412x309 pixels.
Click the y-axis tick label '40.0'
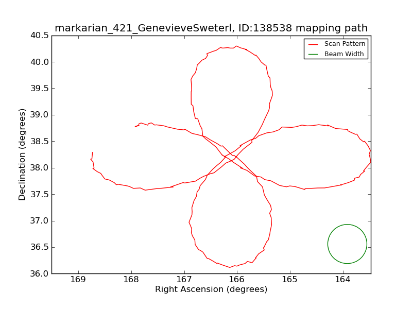point(40,62)
